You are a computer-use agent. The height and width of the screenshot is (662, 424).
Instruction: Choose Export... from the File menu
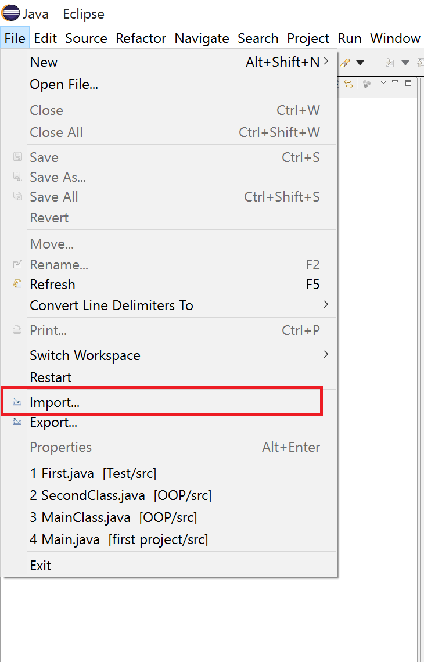[53, 422]
